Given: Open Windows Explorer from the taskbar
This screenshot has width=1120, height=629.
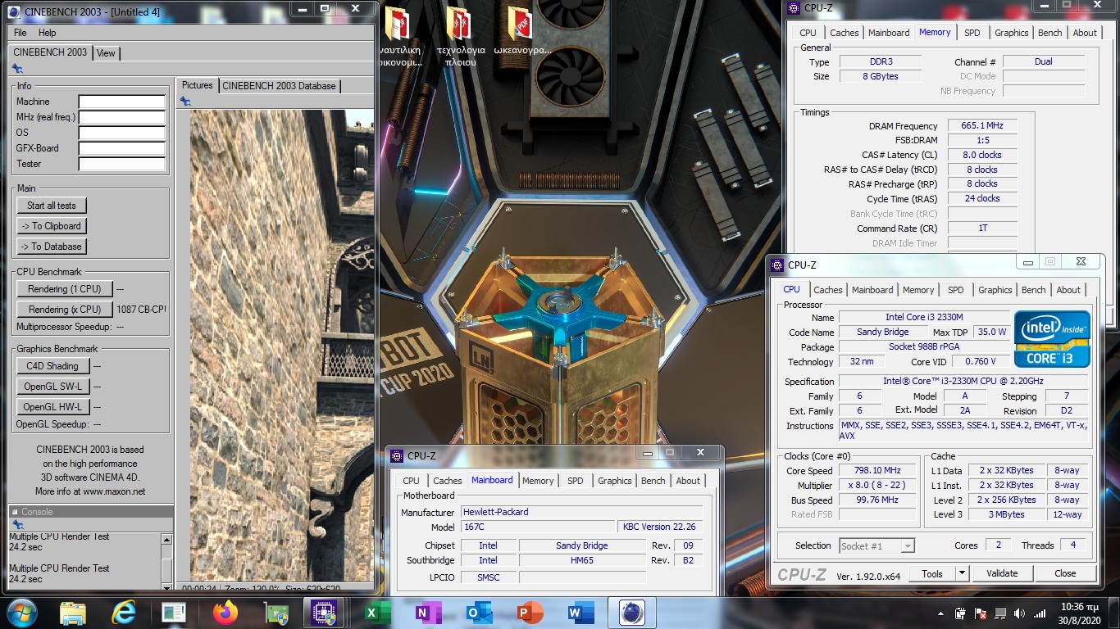Looking at the screenshot, I should tap(73, 613).
